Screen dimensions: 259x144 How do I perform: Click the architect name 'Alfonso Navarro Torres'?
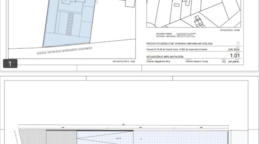click(197, 61)
